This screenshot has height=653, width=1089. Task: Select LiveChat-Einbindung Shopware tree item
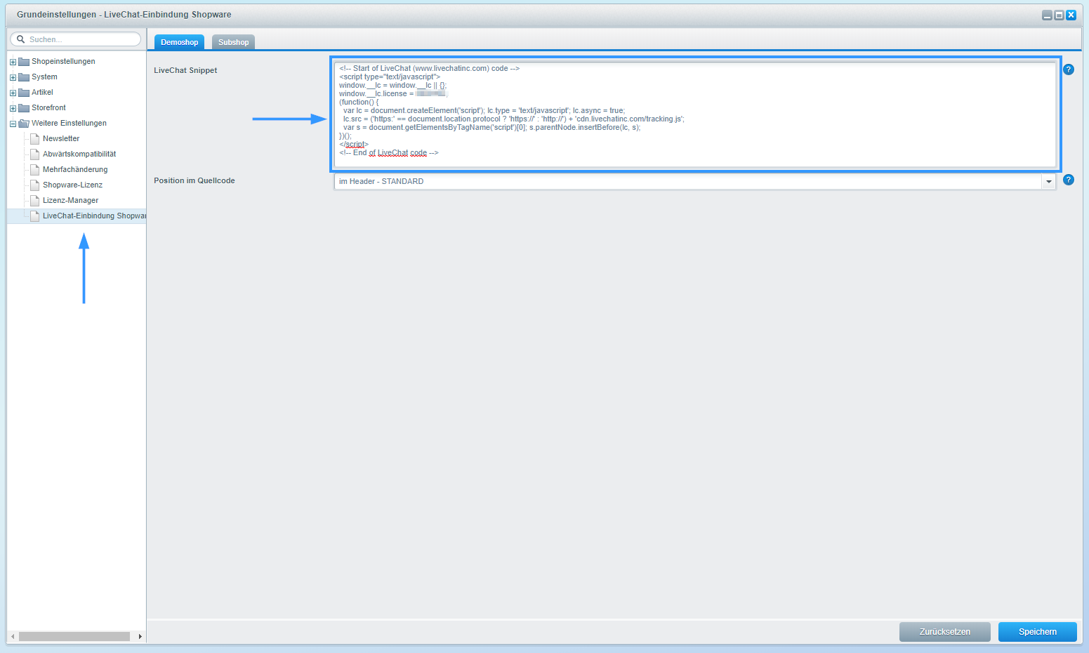pos(94,216)
